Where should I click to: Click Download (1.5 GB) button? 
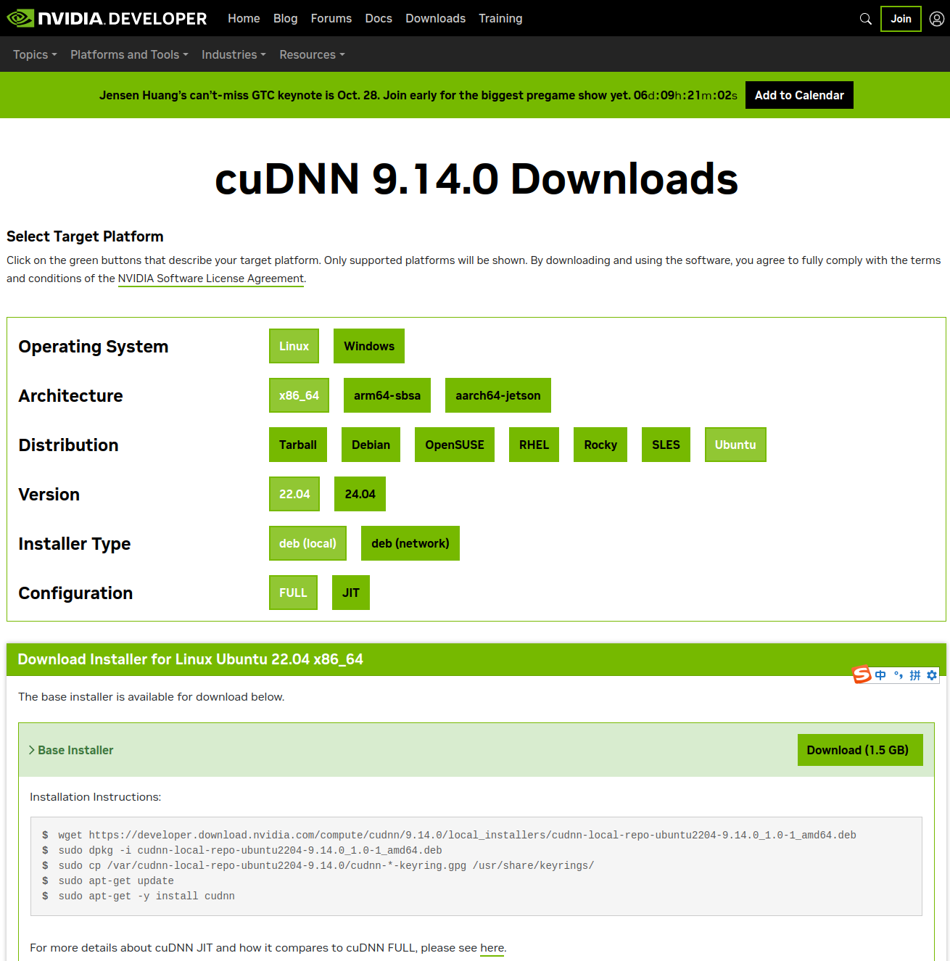pos(860,750)
